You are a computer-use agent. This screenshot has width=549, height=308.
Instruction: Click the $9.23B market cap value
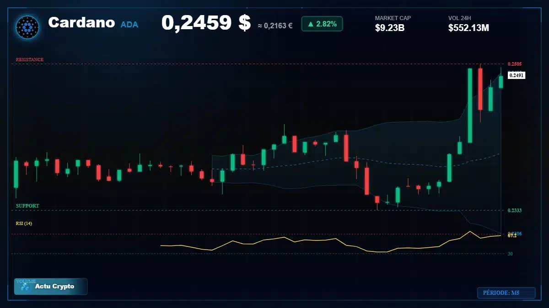coord(390,28)
